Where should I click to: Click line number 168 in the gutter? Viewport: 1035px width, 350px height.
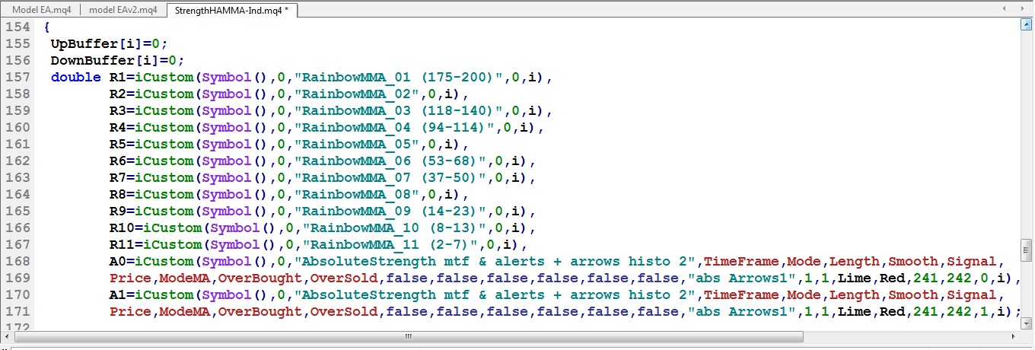(18, 261)
